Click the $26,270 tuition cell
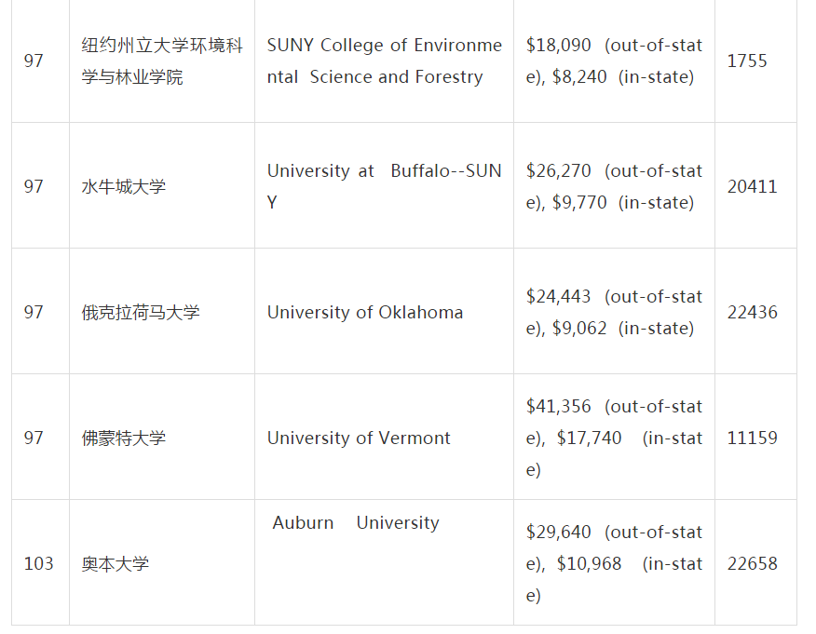816x634 pixels. pyautogui.click(x=614, y=187)
